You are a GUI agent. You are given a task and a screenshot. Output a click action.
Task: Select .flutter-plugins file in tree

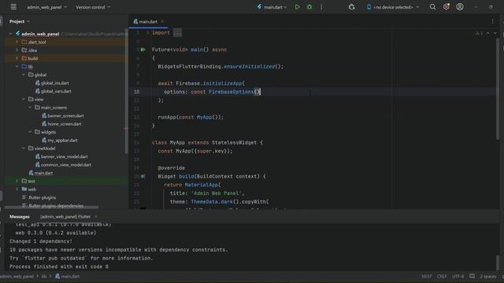[x=42, y=197]
